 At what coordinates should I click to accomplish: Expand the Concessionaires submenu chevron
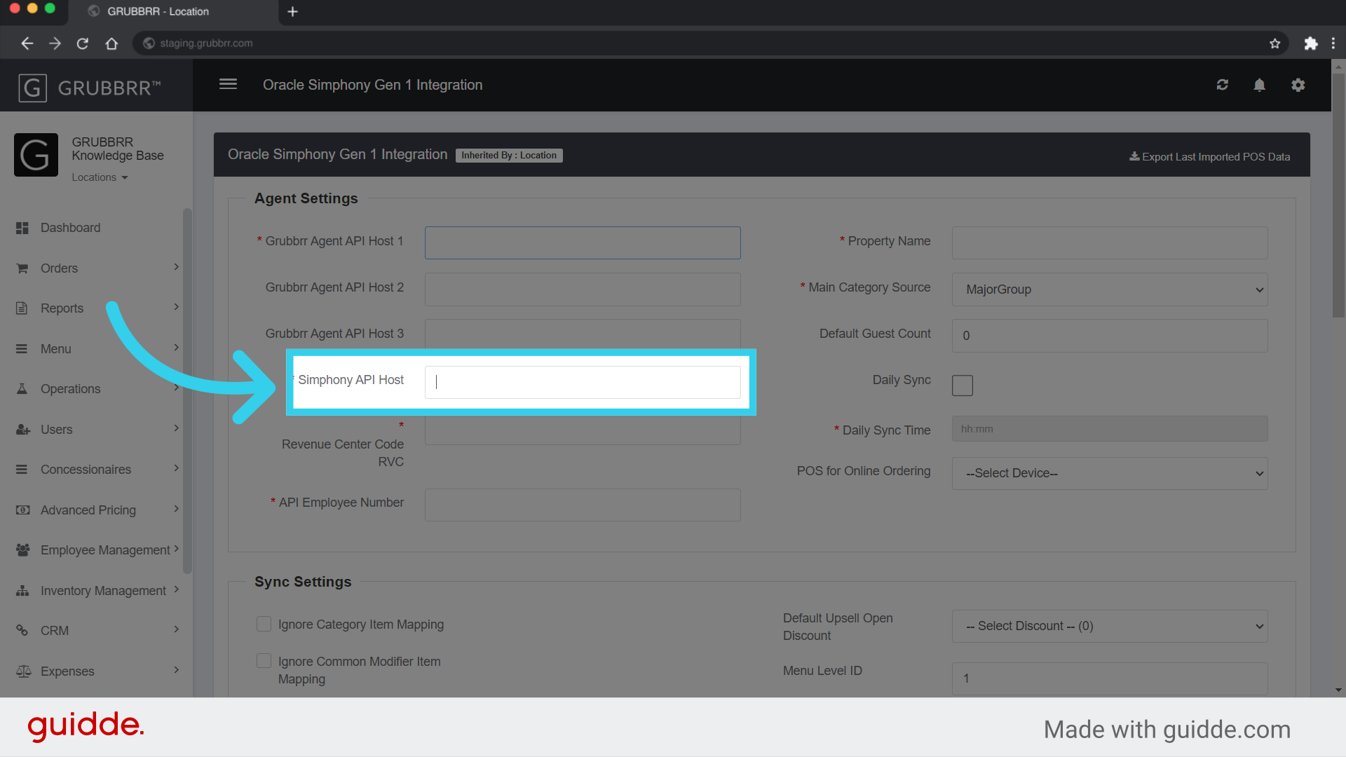[176, 468]
